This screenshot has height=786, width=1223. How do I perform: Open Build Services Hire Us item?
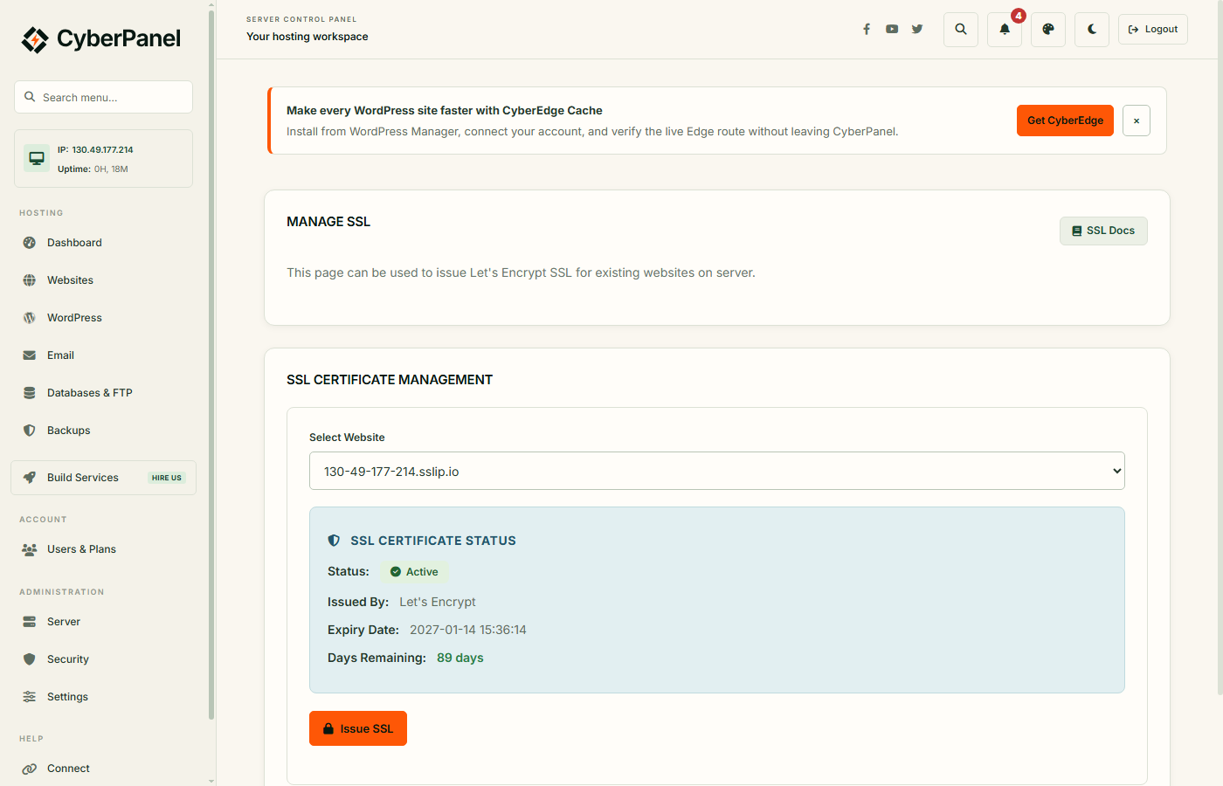[103, 478]
